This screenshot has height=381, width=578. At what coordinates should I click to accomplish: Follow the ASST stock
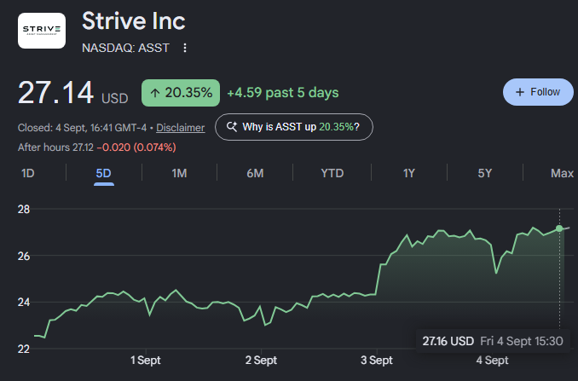pyautogui.click(x=538, y=92)
